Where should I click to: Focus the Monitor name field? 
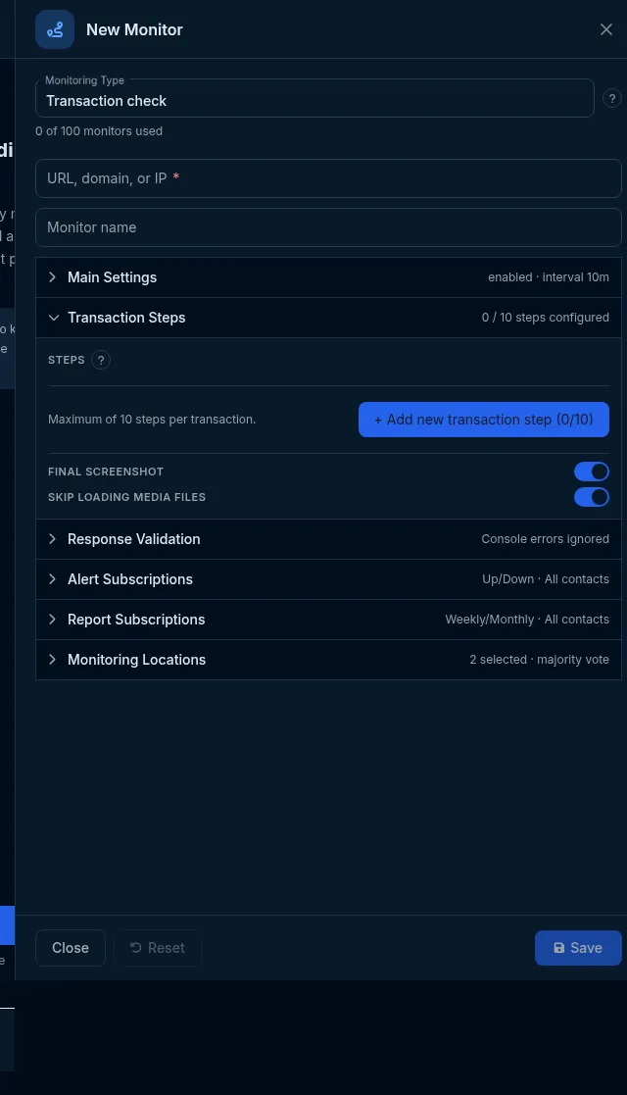click(x=328, y=227)
